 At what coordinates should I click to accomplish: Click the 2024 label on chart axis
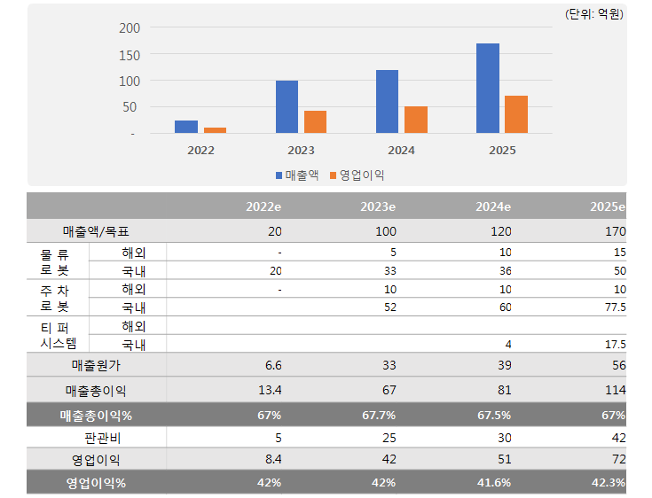402,151
